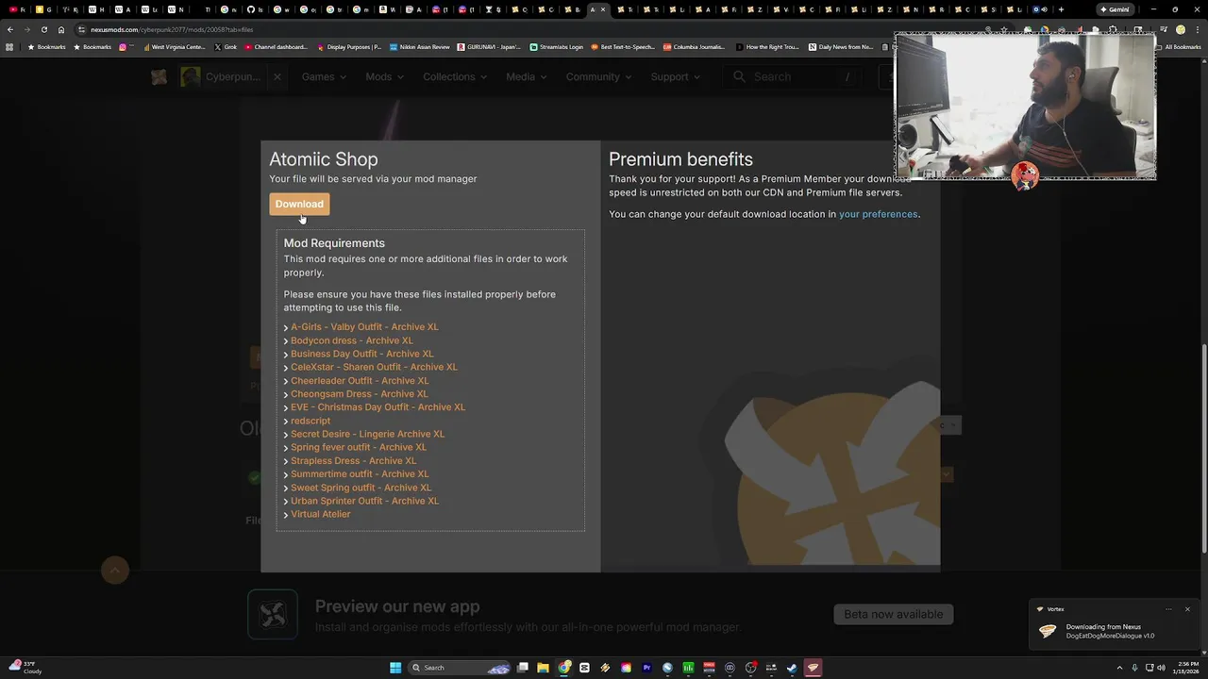The image size is (1208, 679).
Task: Expand the Community dropdown menu
Action: pyautogui.click(x=598, y=76)
